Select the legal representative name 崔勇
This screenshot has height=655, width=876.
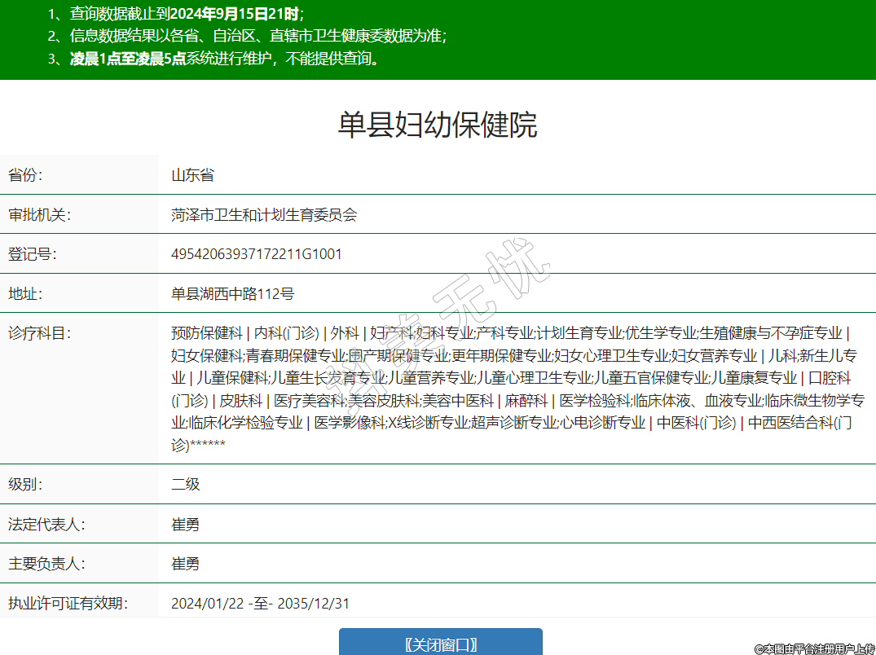185,524
